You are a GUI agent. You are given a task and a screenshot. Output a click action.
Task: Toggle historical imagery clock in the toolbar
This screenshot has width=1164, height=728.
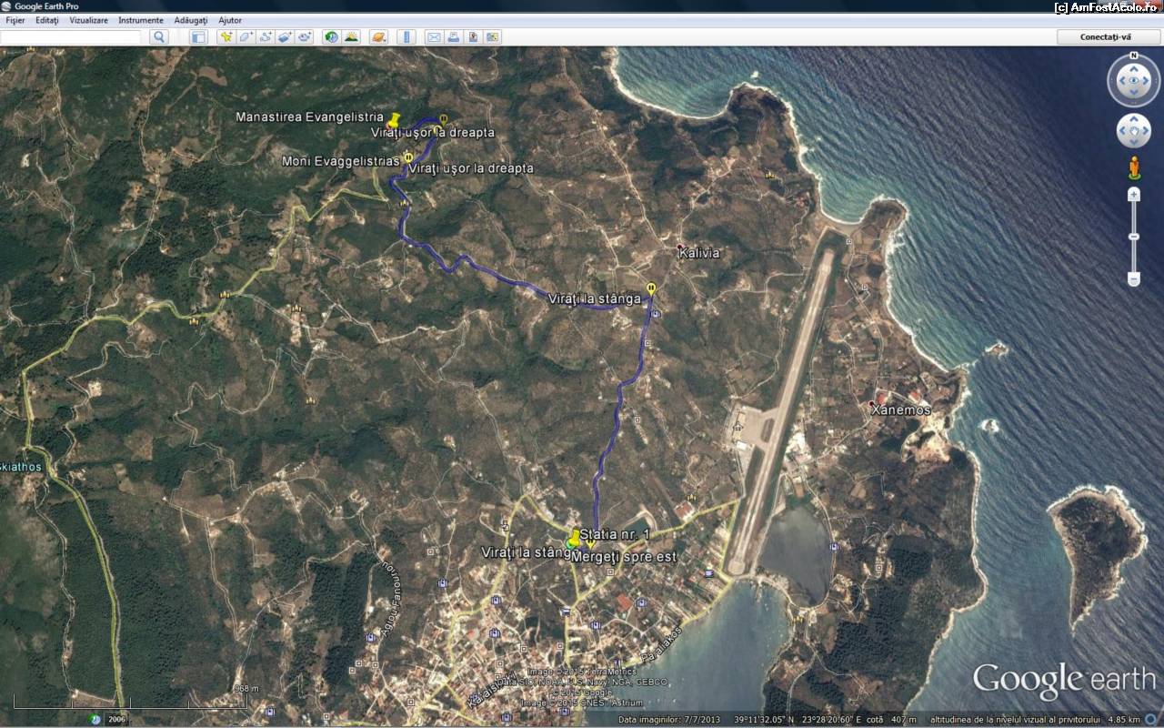point(331,37)
